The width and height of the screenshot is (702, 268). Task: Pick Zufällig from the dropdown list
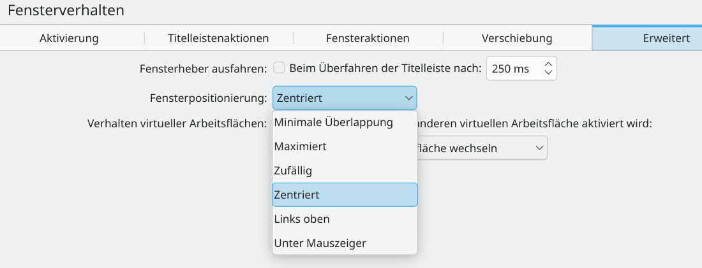(x=293, y=171)
